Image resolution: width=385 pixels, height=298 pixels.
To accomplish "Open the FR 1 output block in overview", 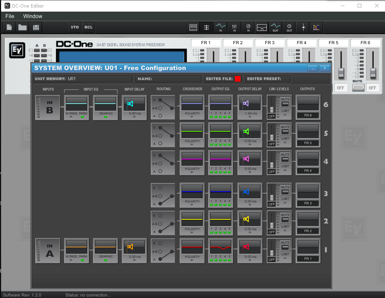I will [x=308, y=251].
